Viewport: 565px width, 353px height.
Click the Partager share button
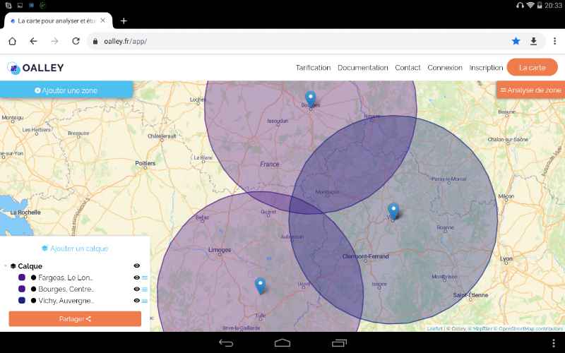click(x=75, y=319)
